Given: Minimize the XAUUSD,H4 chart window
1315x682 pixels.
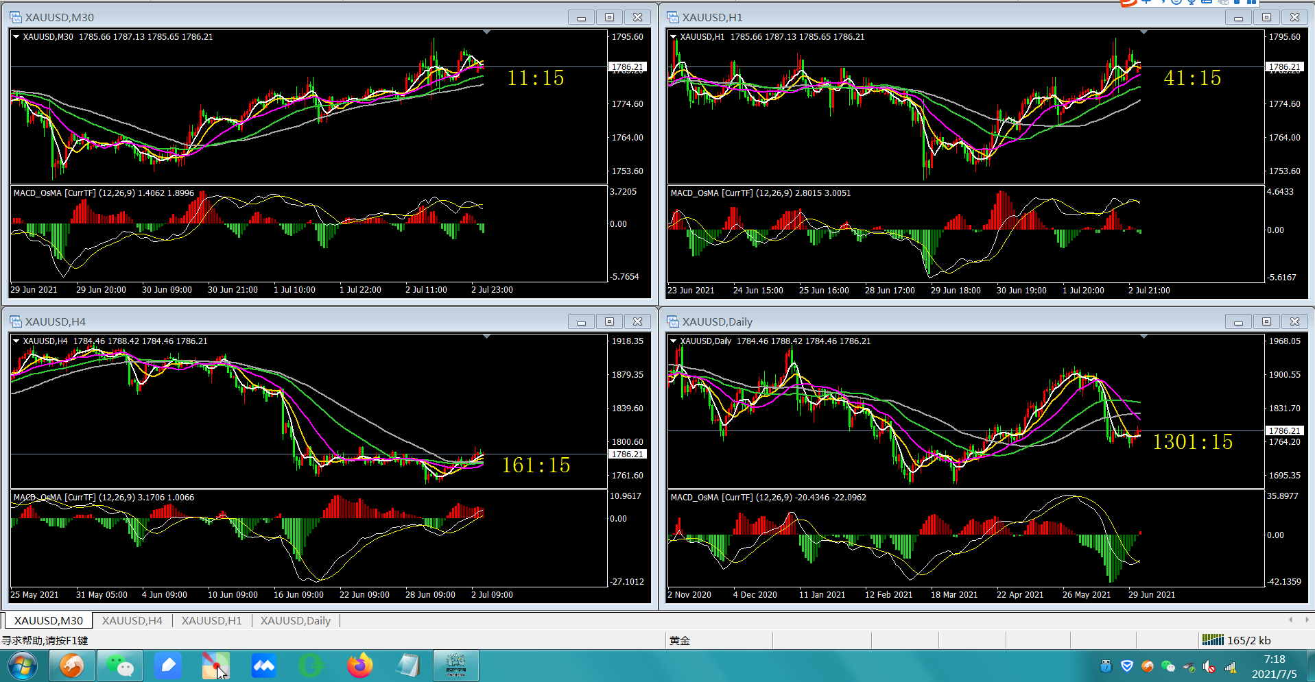Looking at the screenshot, I should pyautogui.click(x=581, y=321).
